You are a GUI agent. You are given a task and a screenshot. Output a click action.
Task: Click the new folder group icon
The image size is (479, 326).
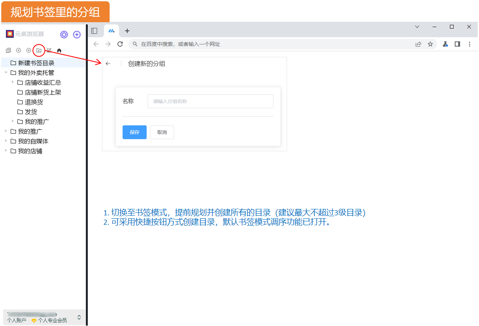(39, 50)
